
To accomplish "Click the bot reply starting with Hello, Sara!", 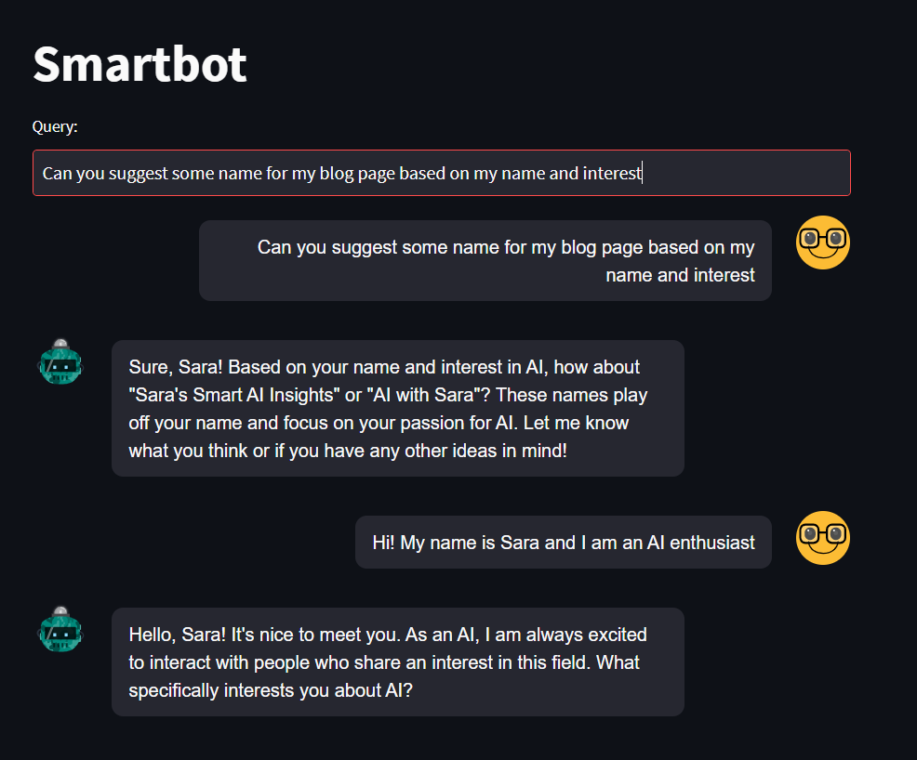I will click(398, 662).
